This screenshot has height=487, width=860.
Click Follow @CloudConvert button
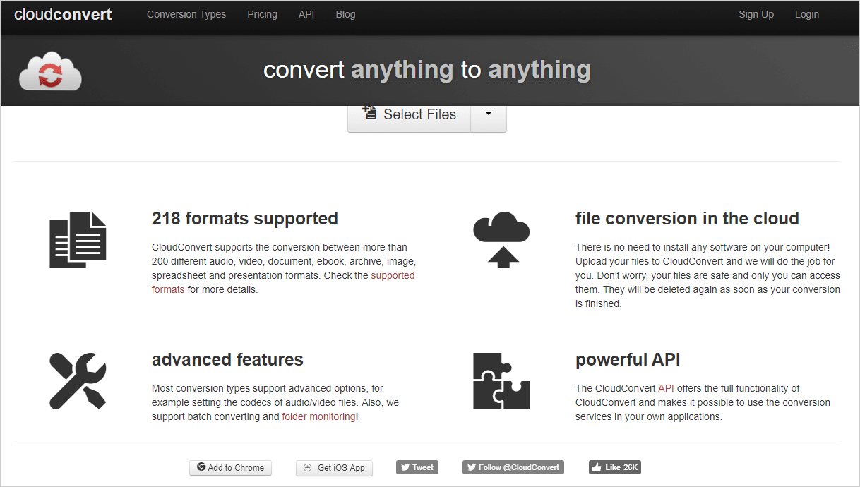click(x=513, y=467)
